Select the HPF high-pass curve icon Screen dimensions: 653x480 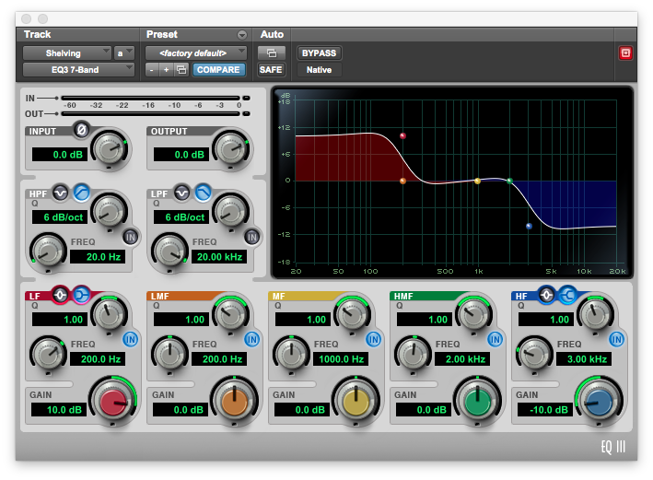[x=81, y=193]
